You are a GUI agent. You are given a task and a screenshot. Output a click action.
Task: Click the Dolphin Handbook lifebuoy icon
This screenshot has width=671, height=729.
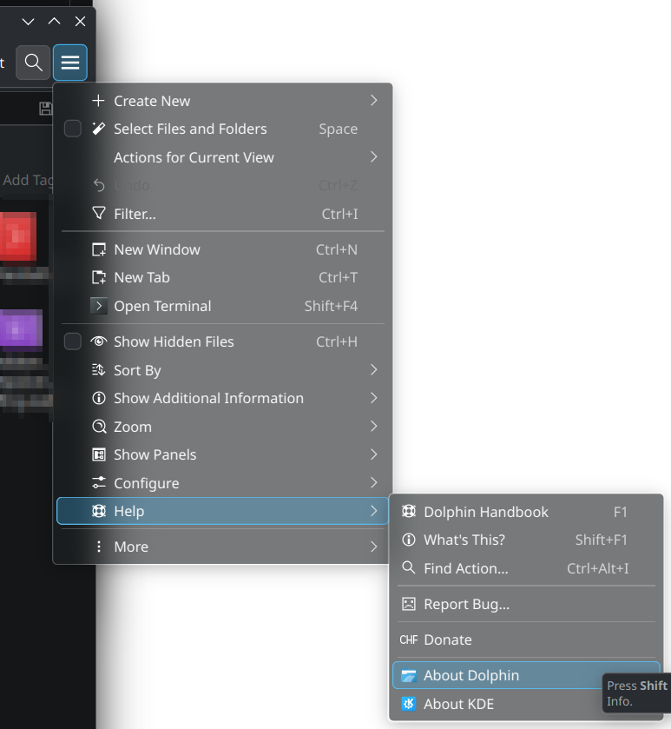tap(409, 512)
